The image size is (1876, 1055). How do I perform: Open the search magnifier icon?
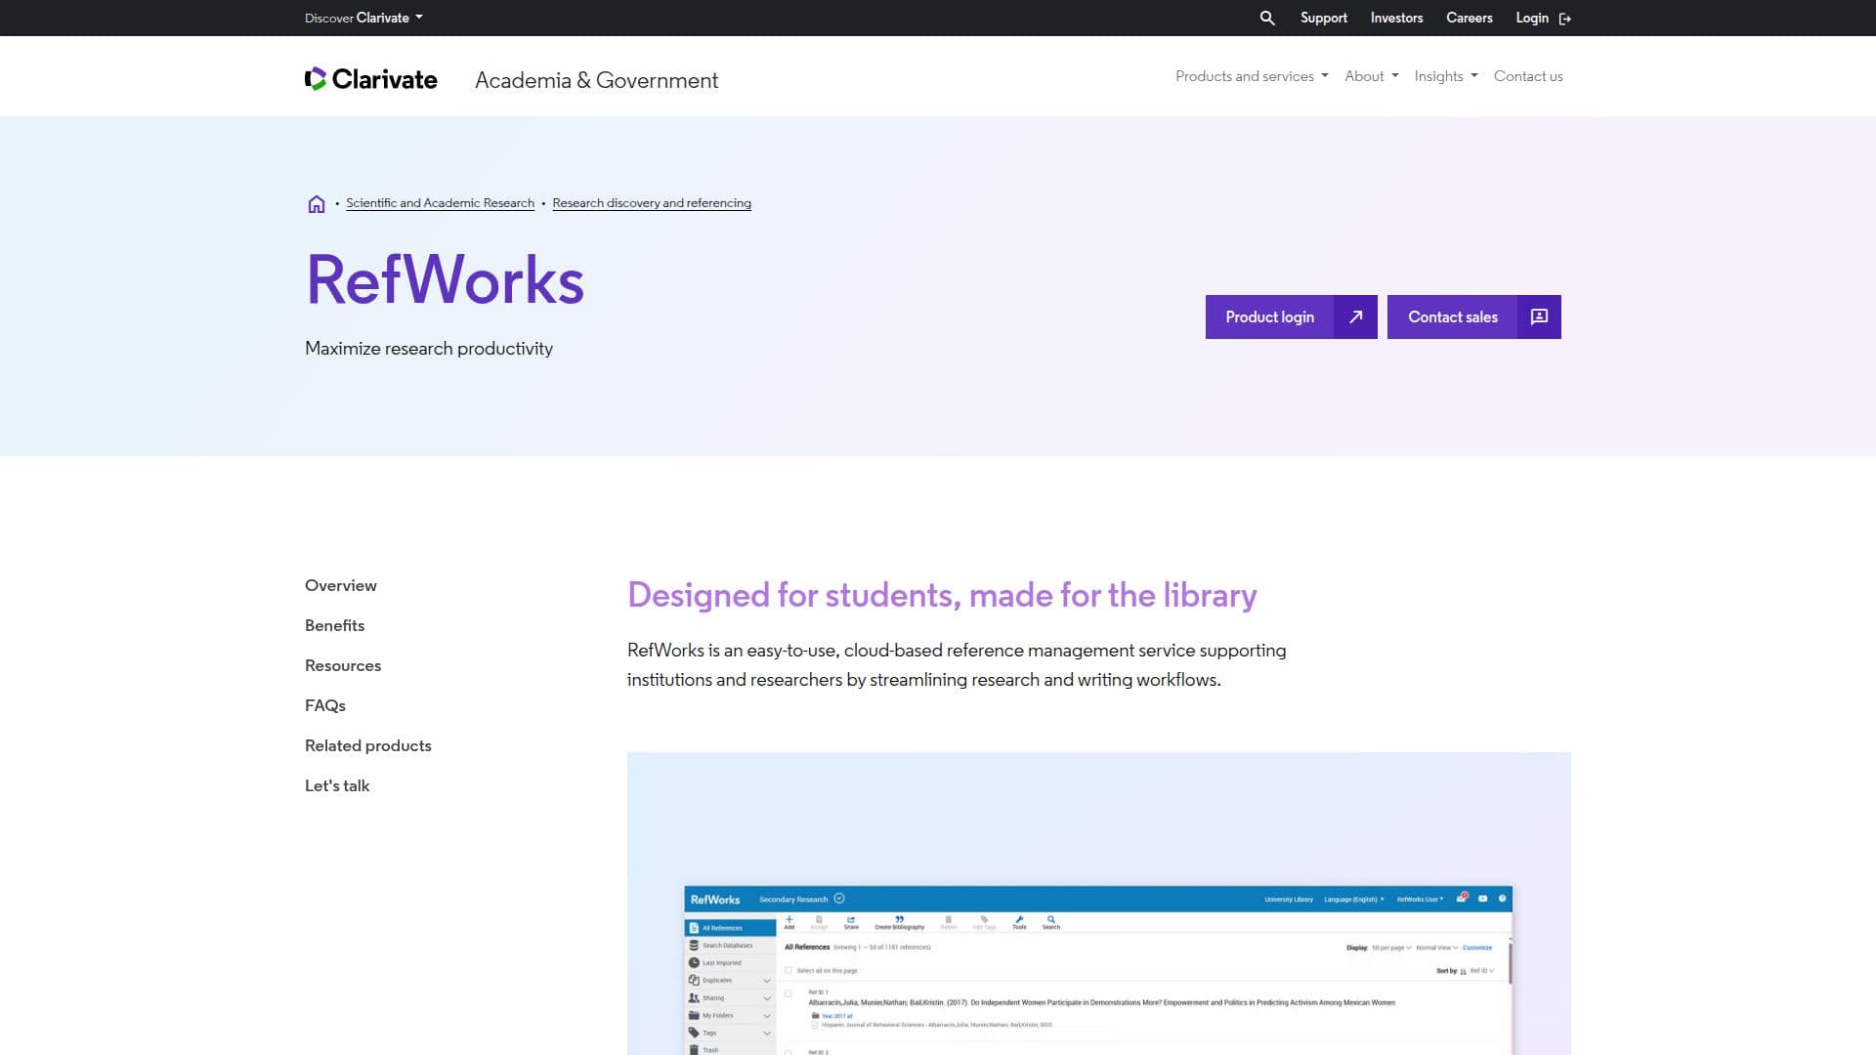point(1267,18)
